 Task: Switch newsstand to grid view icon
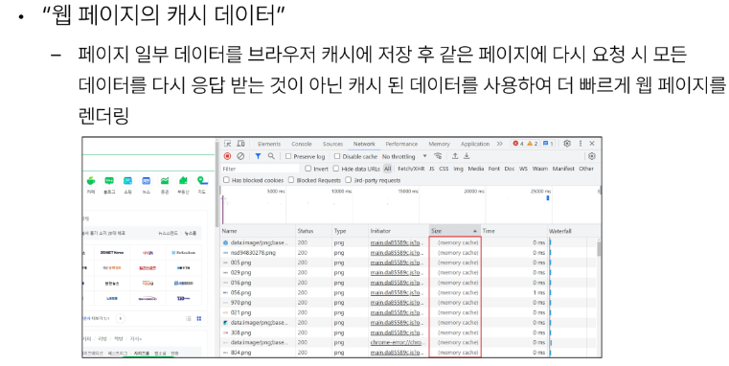tap(199, 318)
